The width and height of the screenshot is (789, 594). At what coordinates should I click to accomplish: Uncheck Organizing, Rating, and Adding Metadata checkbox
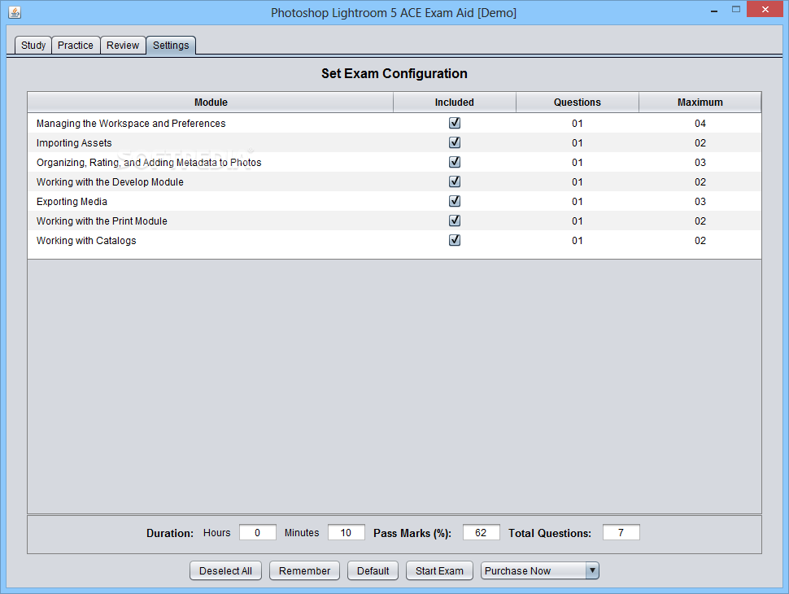coord(455,162)
